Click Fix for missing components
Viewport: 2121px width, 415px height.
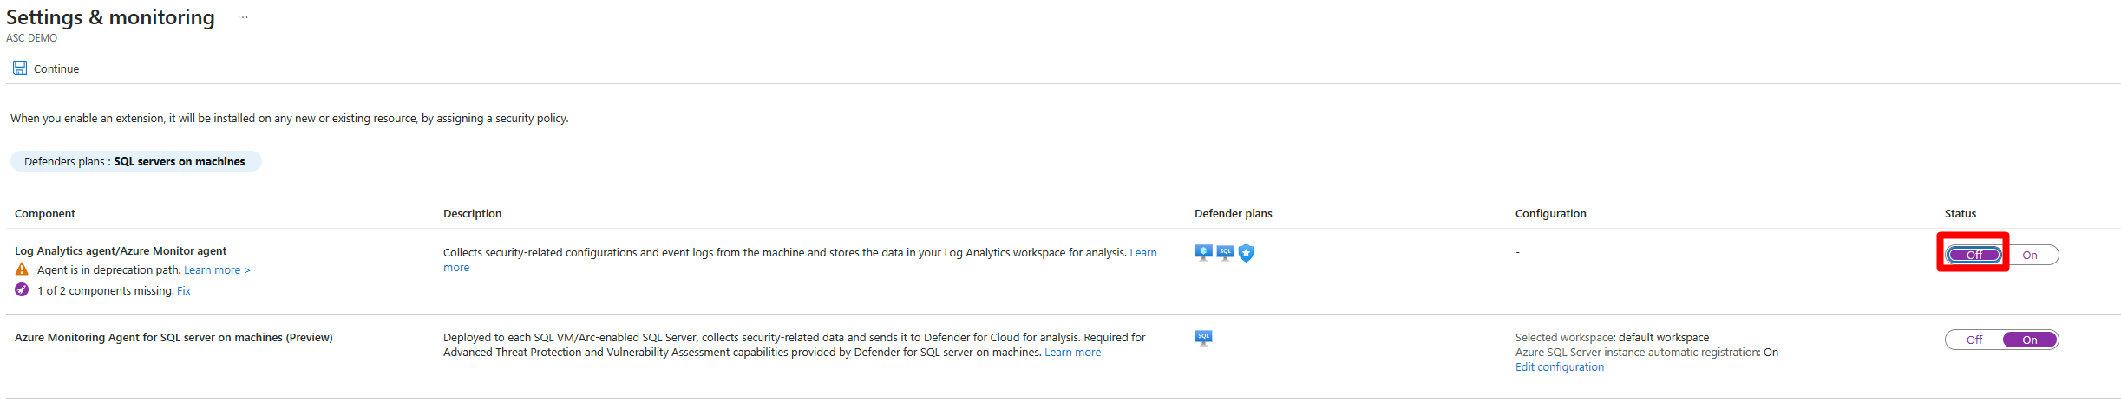pos(184,291)
